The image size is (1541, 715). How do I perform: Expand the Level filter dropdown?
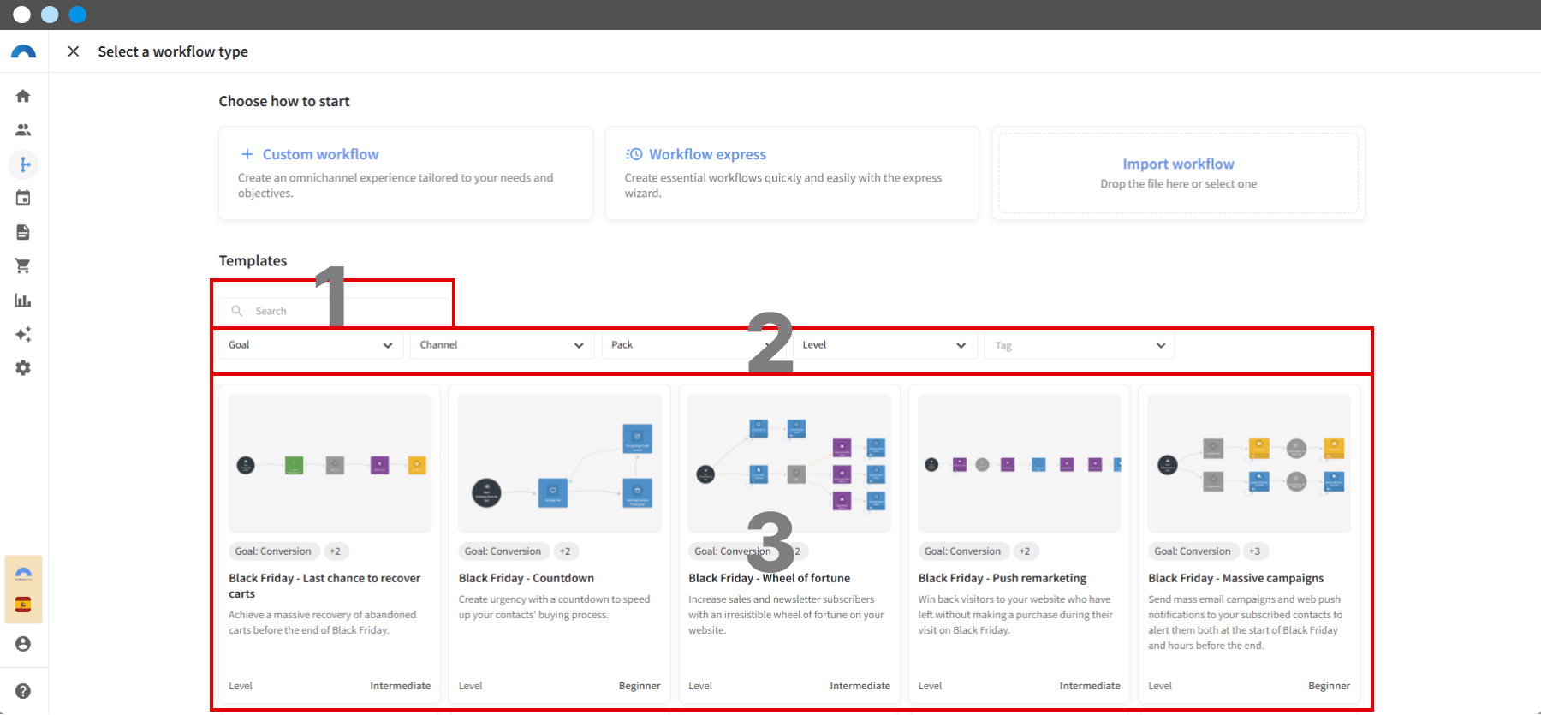point(884,345)
